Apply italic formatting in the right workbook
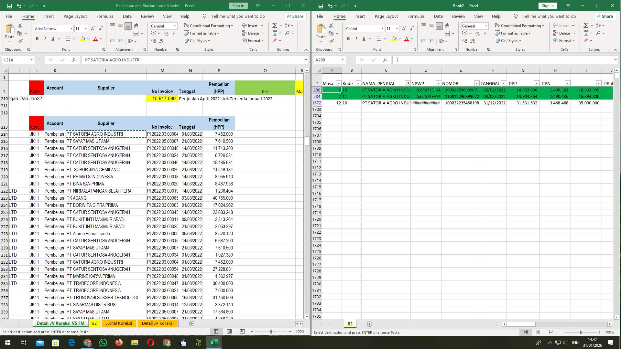Image resolution: width=621 pixels, height=349 pixels. pyautogui.click(x=356, y=39)
